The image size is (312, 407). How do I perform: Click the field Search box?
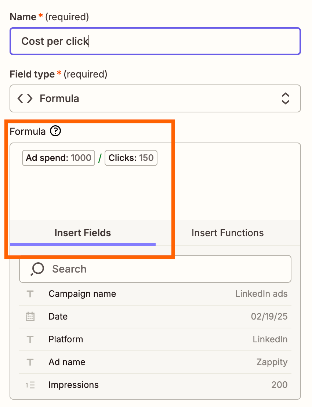click(x=162, y=269)
